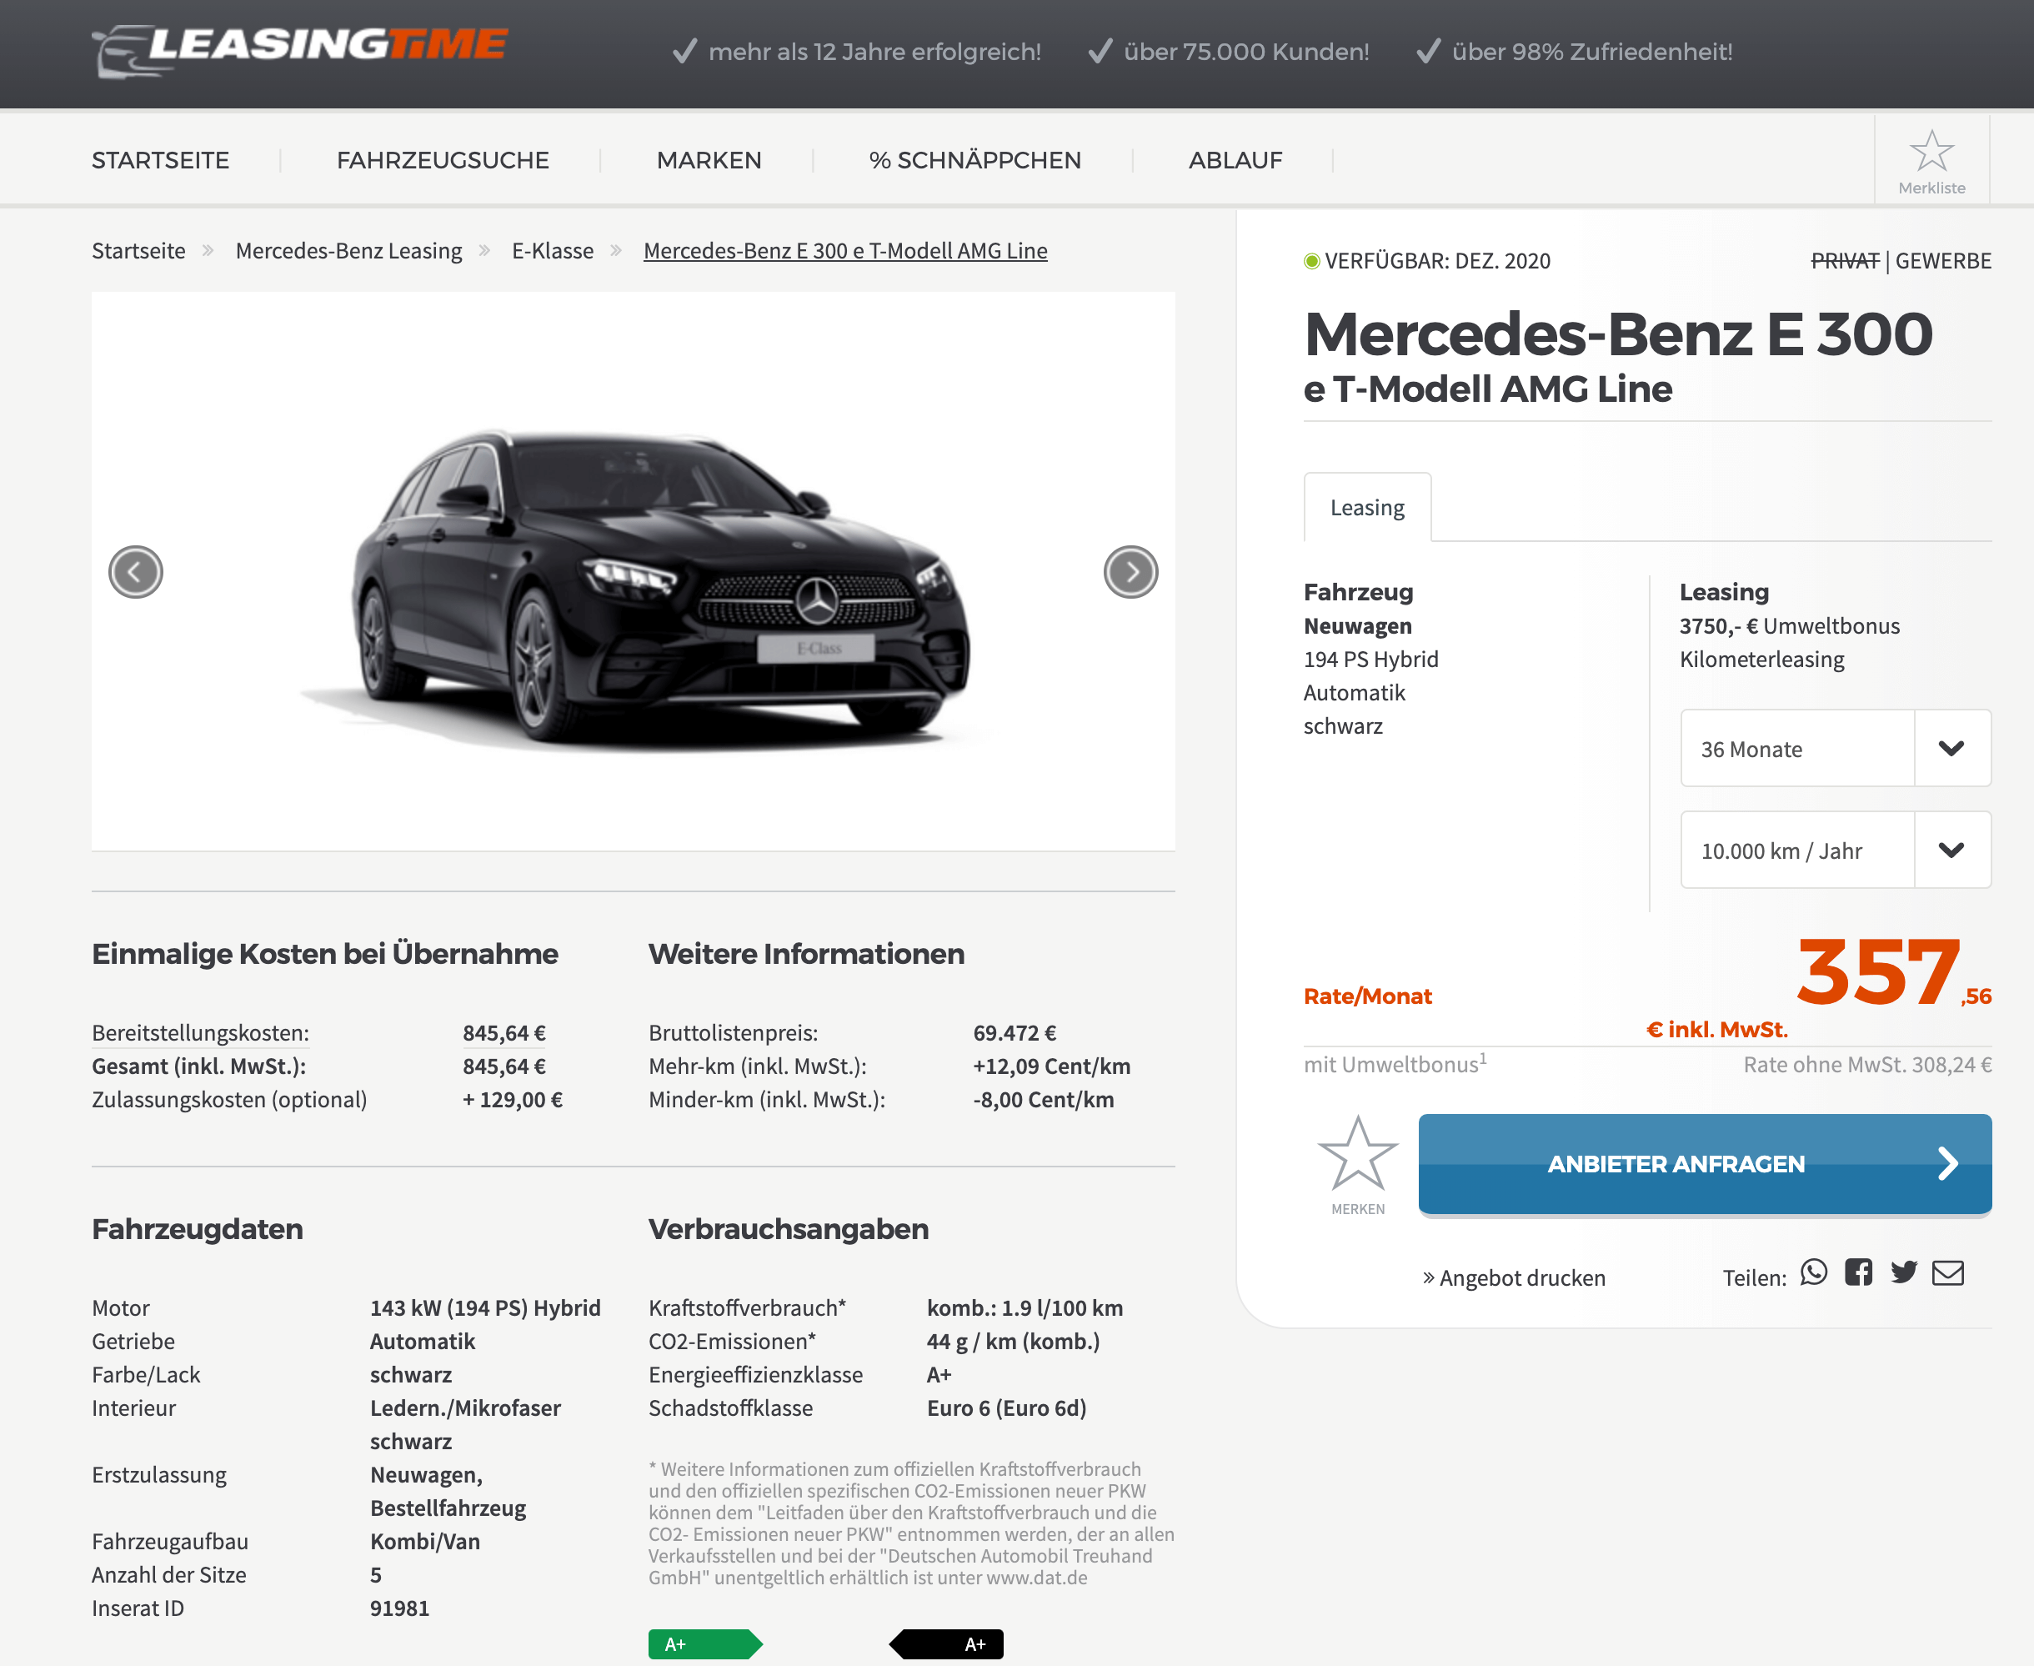Click the Bereitstellungskosten label
This screenshot has width=2034, height=1666.
pos(201,1034)
